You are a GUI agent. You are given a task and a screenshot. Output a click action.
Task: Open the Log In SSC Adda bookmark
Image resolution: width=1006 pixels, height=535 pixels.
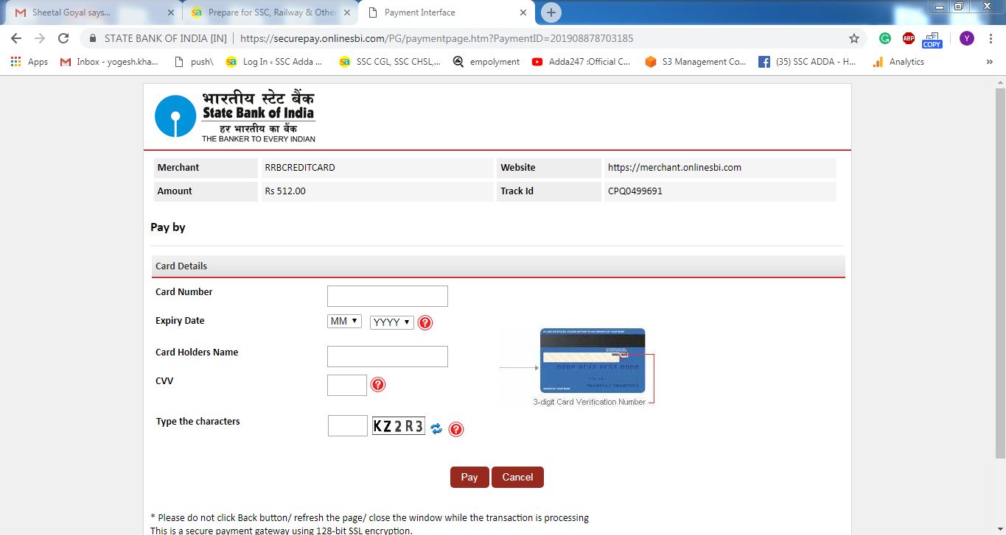tap(274, 62)
